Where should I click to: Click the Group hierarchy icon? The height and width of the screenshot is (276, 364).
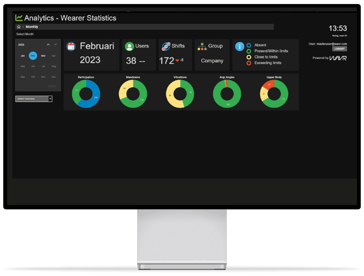point(202,46)
